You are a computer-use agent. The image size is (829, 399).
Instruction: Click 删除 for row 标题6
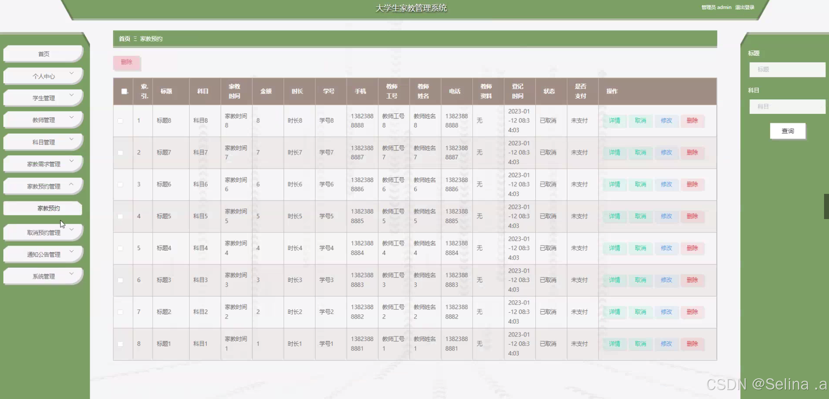click(x=692, y=184)
